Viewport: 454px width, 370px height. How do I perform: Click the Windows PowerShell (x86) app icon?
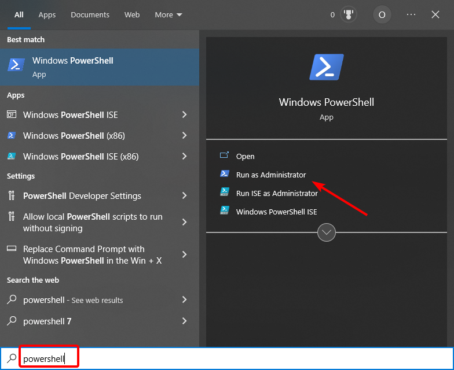tap(12, 135)
